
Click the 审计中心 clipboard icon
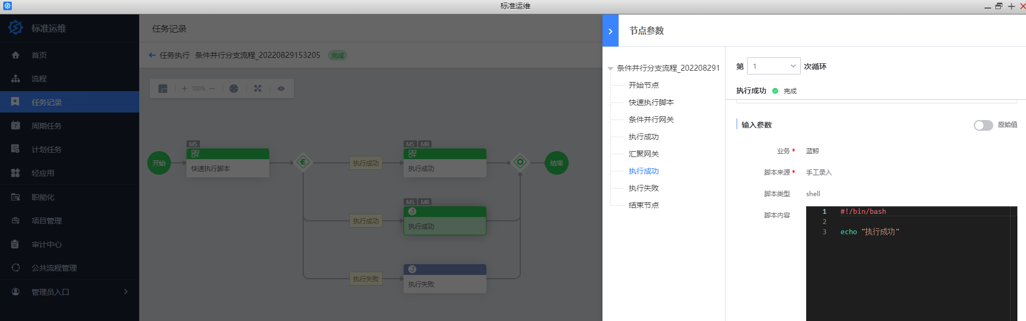pos(16,244)
